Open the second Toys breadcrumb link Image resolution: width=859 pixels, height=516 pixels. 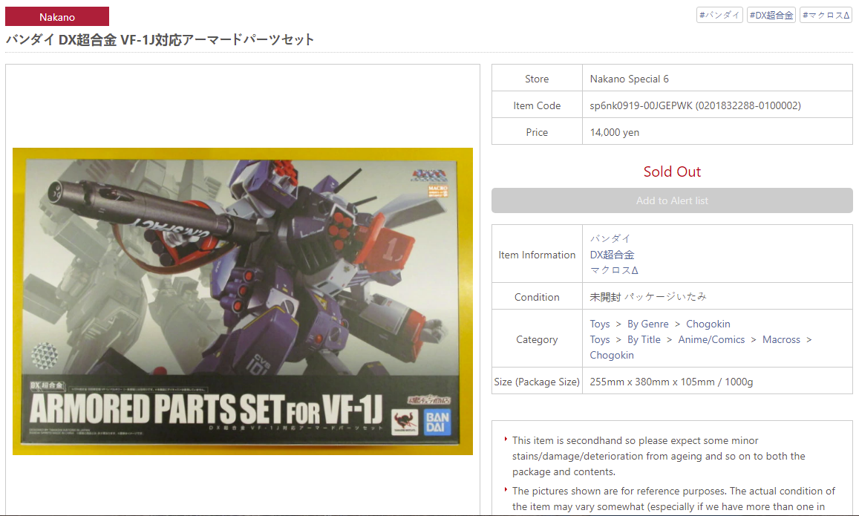tap(599, 339)
